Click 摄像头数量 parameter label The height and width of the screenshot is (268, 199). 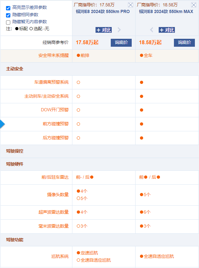pyautogui.click(x=58, y=195)
